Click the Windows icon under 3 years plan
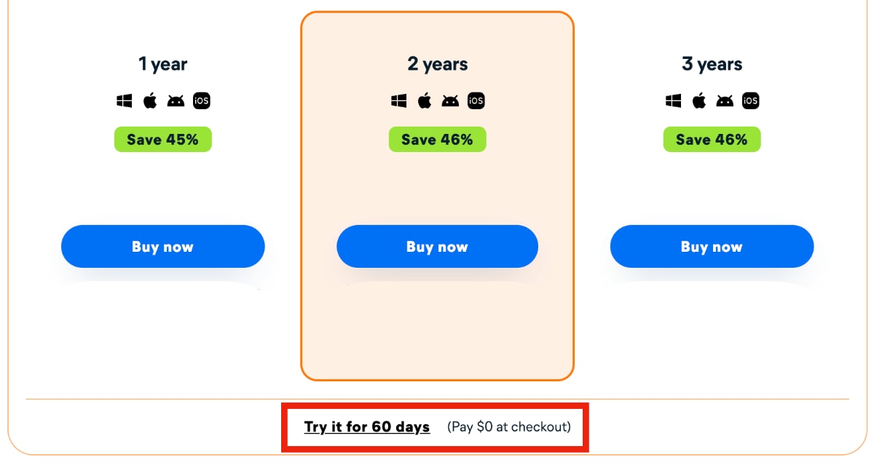Viewport: 874px width, 465px height. click(674, 101)
